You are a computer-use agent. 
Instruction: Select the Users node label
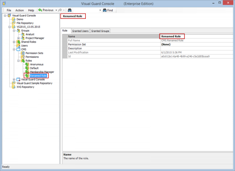point(24,45)
